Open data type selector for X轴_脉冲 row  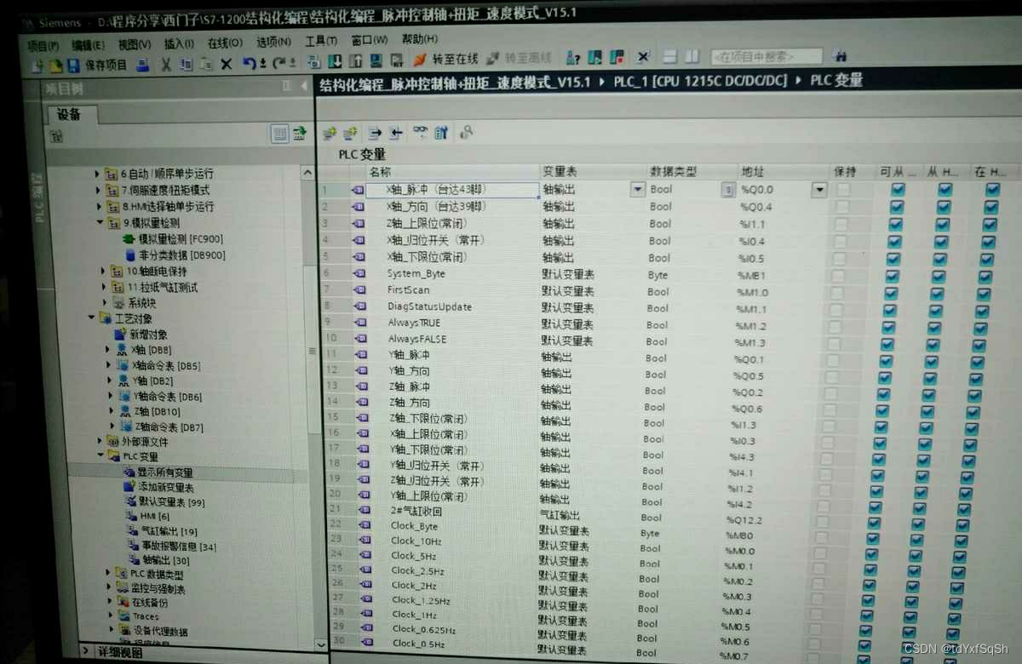727,190
